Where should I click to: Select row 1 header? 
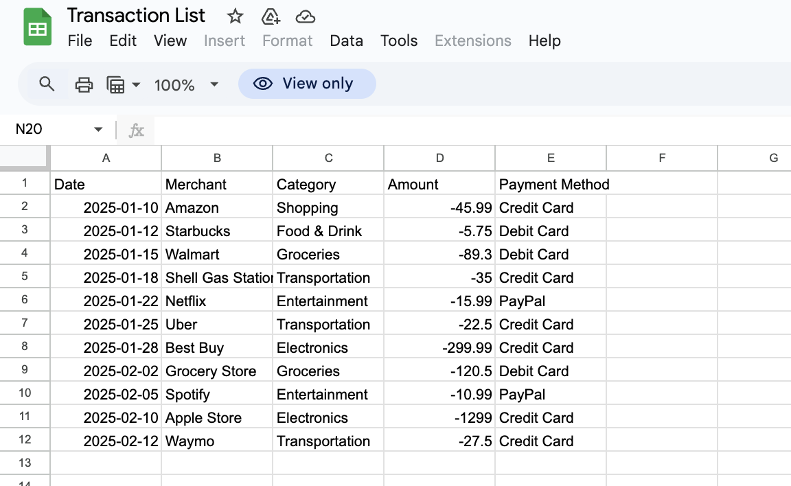point(24,183)
